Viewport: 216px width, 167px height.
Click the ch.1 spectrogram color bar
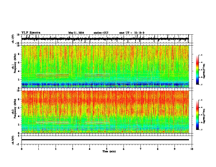[x=197, y=70]
